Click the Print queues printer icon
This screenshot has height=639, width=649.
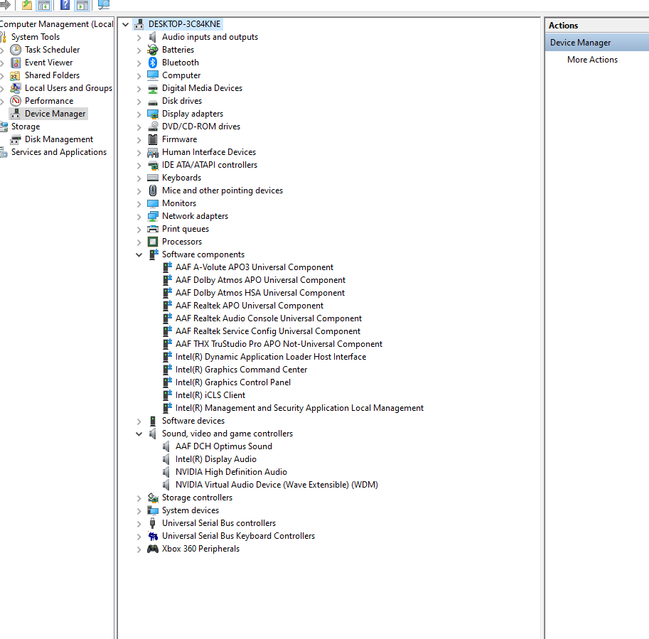[153, 229]
